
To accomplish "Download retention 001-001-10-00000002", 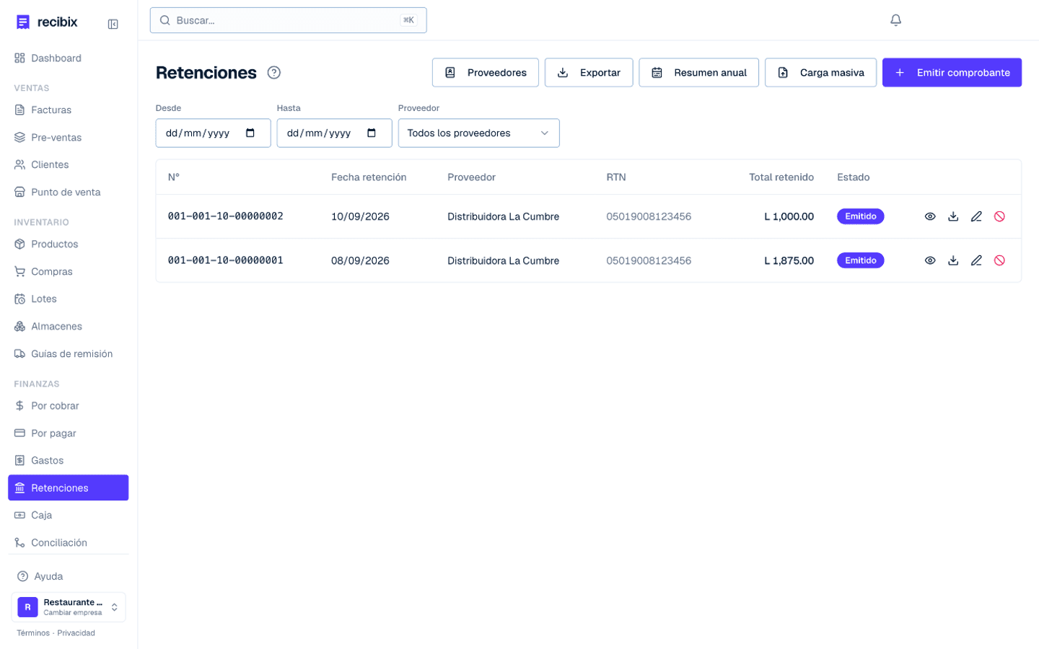I will [x=953, y=216].
